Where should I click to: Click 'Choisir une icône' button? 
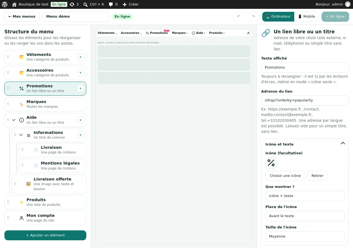click(285, 176)
